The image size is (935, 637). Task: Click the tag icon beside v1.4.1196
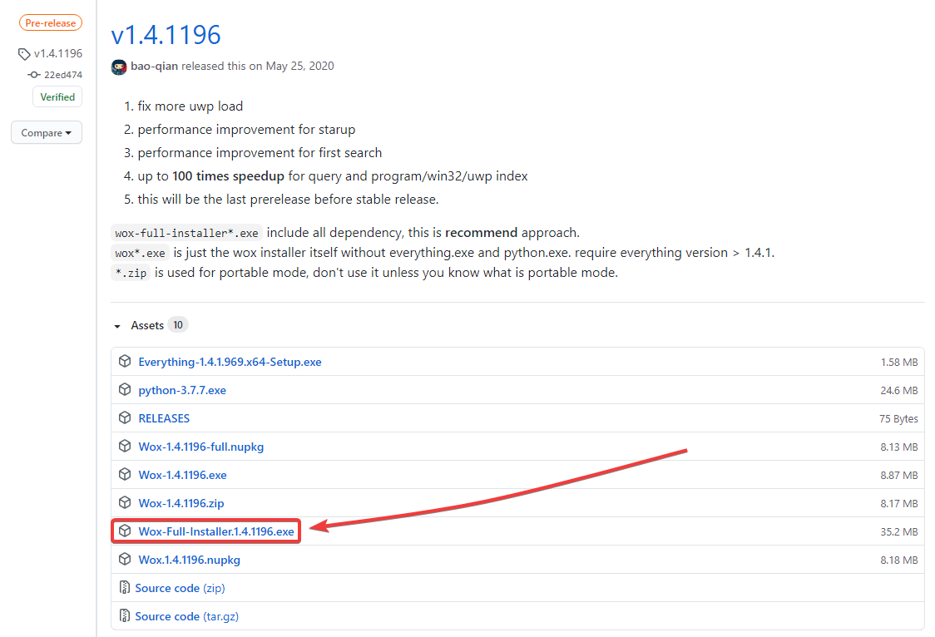point(24,54)
